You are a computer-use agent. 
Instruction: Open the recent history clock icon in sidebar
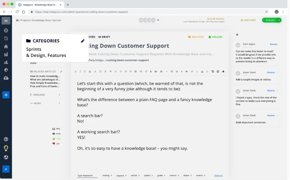[x=6, y=38]
